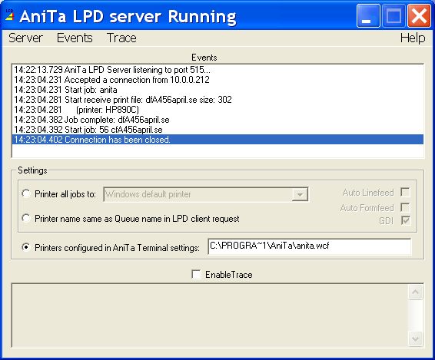Click inside the empty trace output area
435x360 pixels.
[210, 315]
